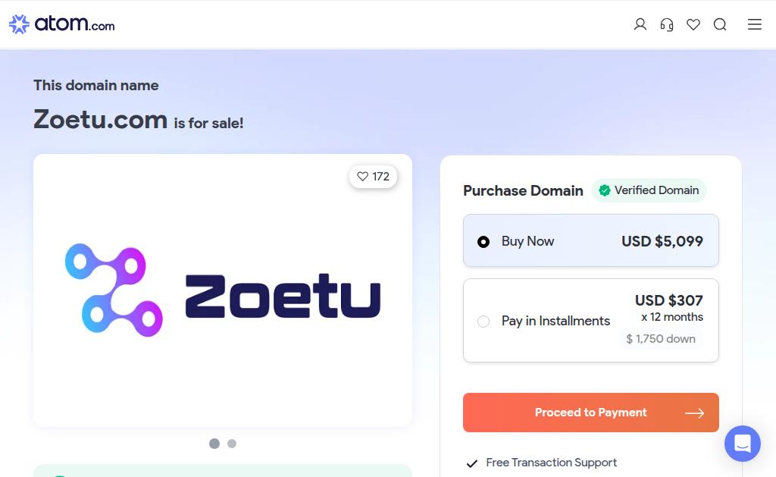Click the USD $5,099 price

662,241
